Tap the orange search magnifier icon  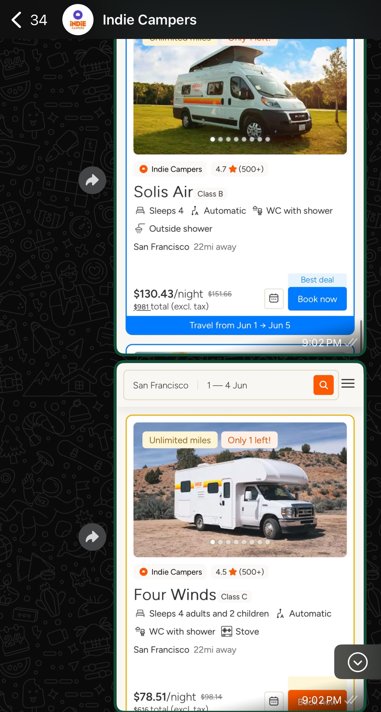pos(324,385)
